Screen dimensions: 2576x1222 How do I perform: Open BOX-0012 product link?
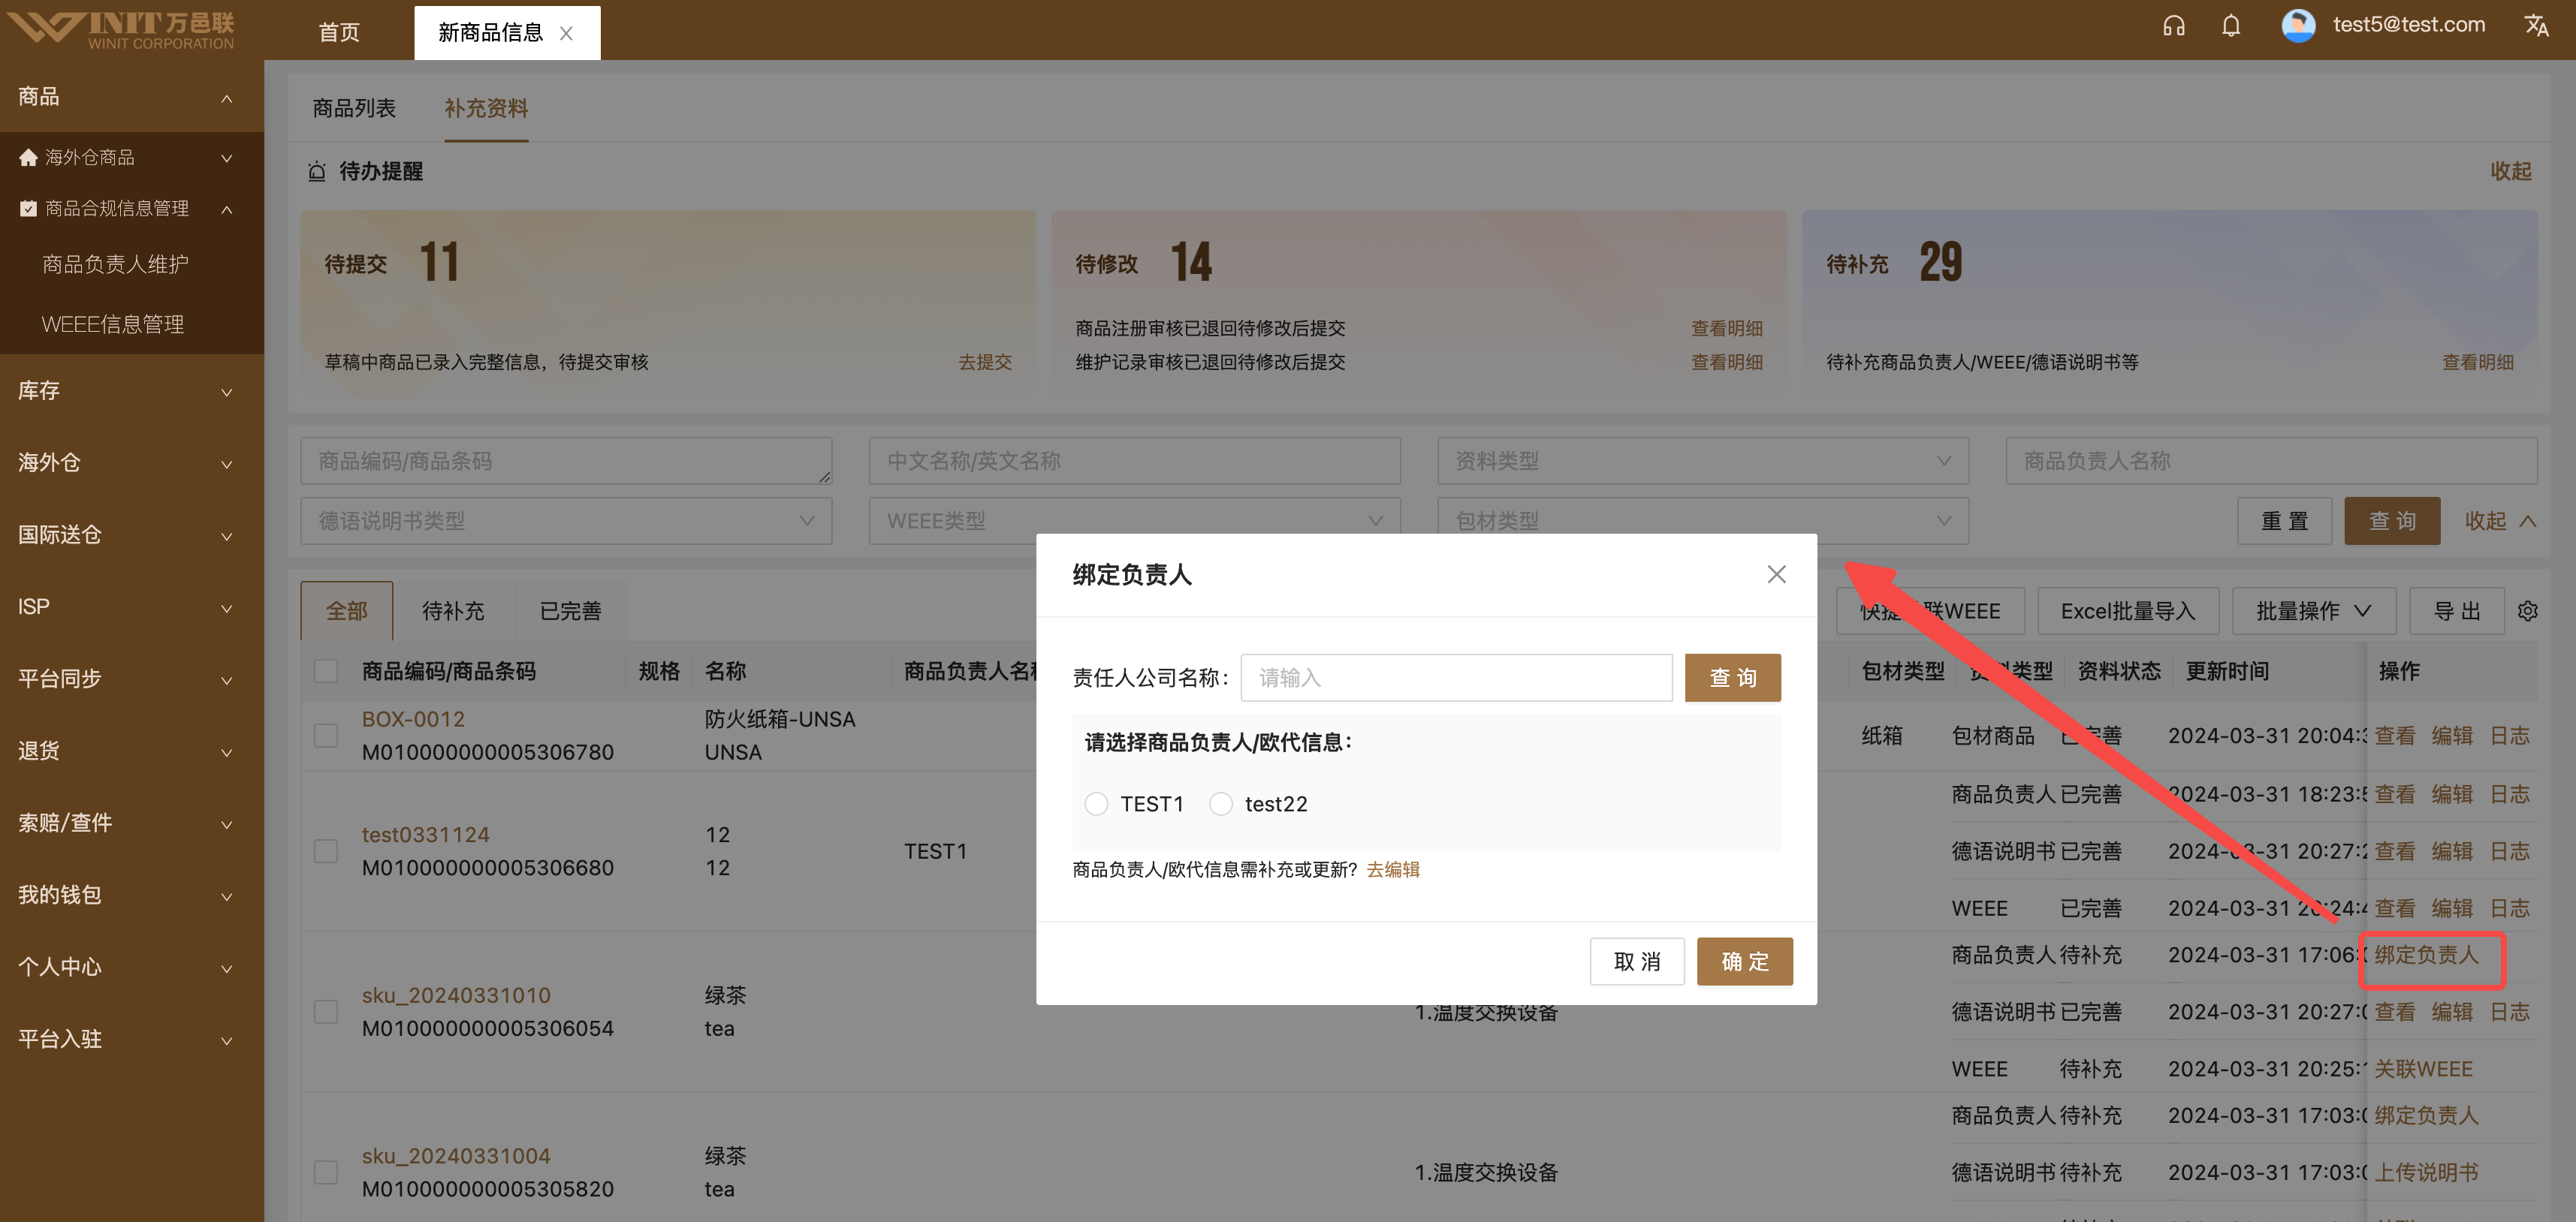[x=413, y=719]
